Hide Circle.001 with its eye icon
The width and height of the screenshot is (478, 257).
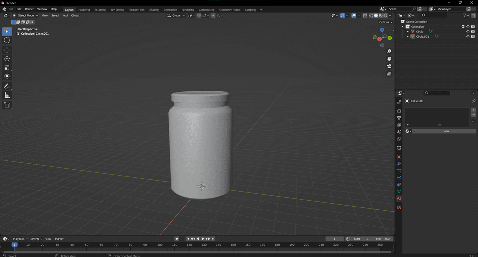point(468,37)
